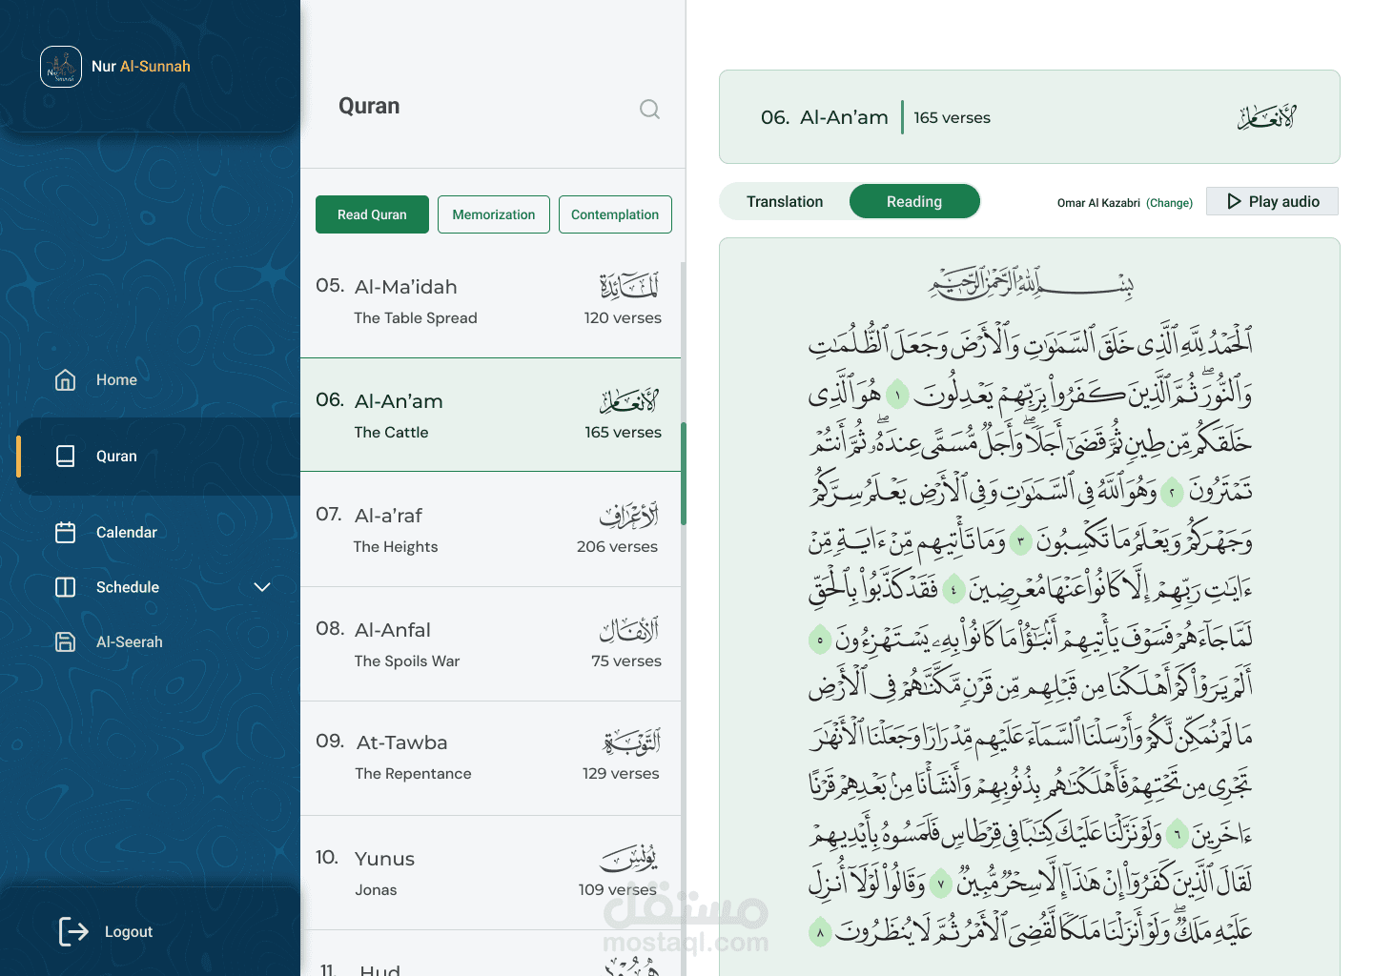1373x976 pixels.
Task: Click "The Heights" subtitle
Action: 396,547
